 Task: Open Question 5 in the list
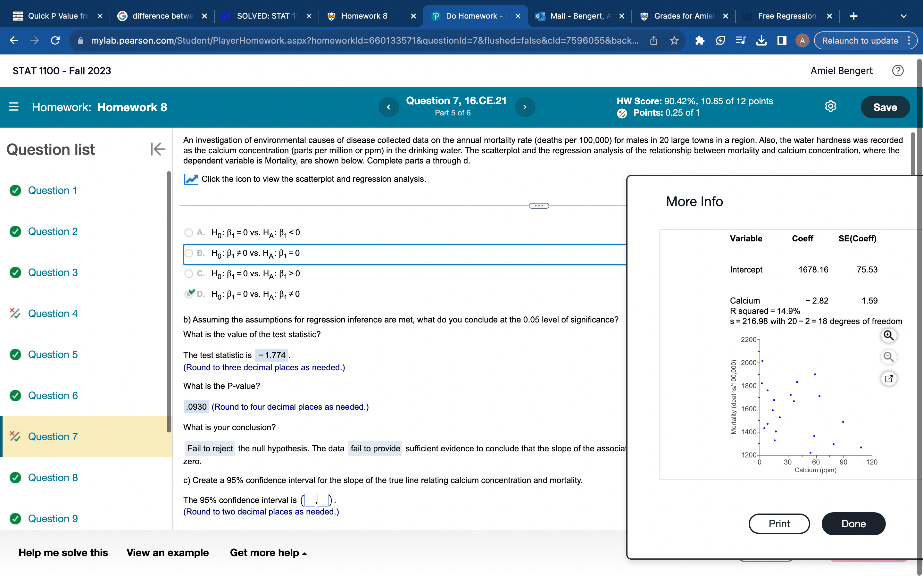(53, 355)
